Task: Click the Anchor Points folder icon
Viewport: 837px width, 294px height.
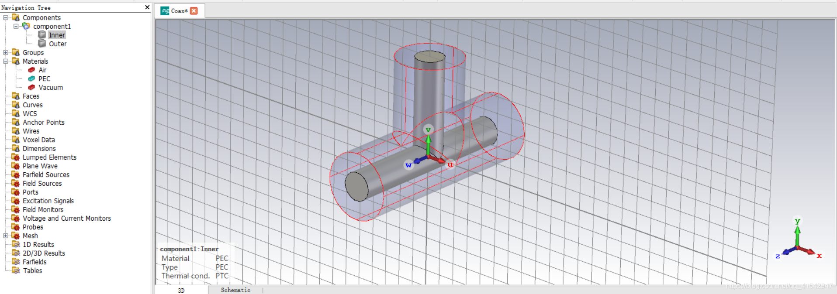Action: coord(16,122)
